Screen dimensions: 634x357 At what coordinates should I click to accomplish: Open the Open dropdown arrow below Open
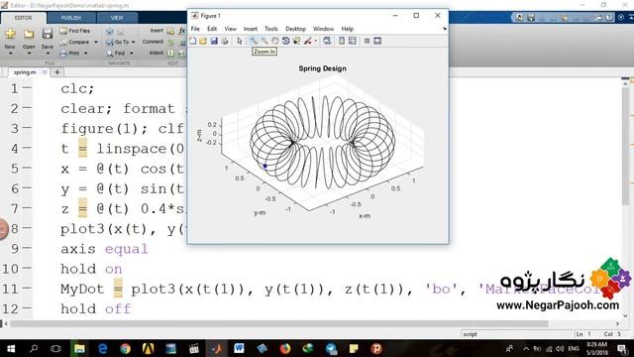pos(29,53)
